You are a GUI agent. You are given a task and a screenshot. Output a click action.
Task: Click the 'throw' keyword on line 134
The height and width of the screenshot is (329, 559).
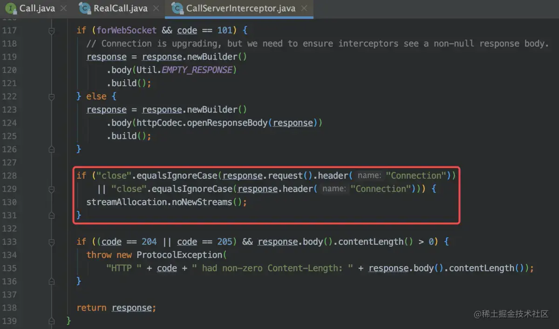(x=99, y=255)
